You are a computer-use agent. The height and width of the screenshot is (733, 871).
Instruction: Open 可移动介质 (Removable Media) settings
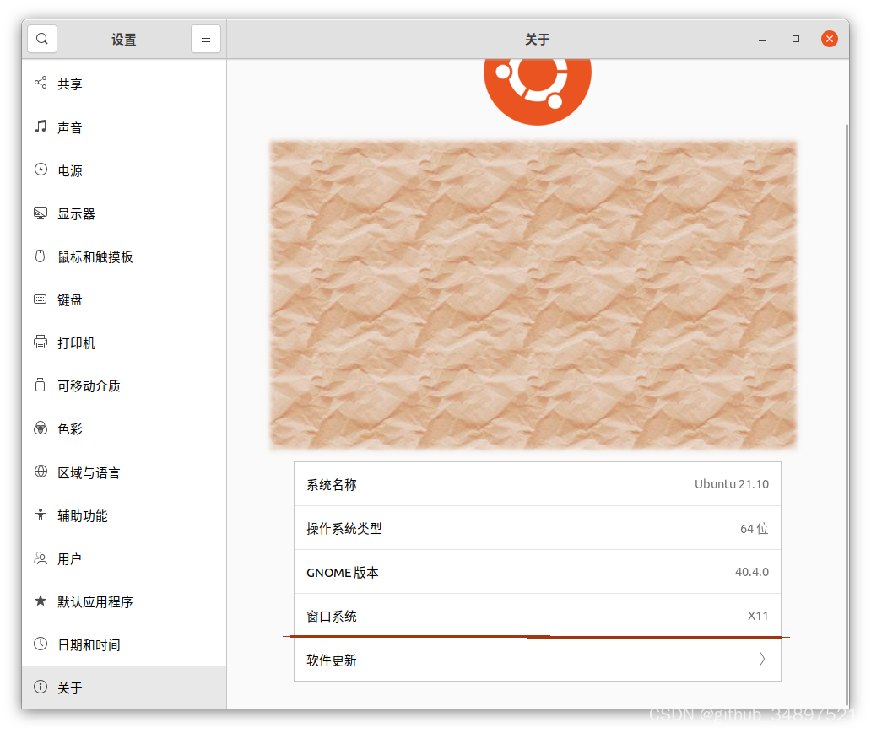click(87, 385)
